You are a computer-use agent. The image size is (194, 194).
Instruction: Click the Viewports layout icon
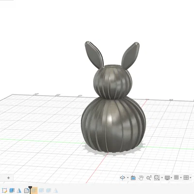[x=186, y=178]
